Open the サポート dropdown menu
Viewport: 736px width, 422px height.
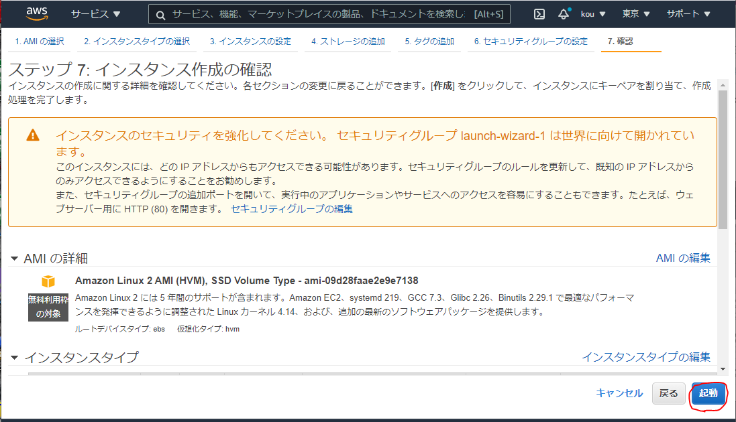click(x=688, y=14)
